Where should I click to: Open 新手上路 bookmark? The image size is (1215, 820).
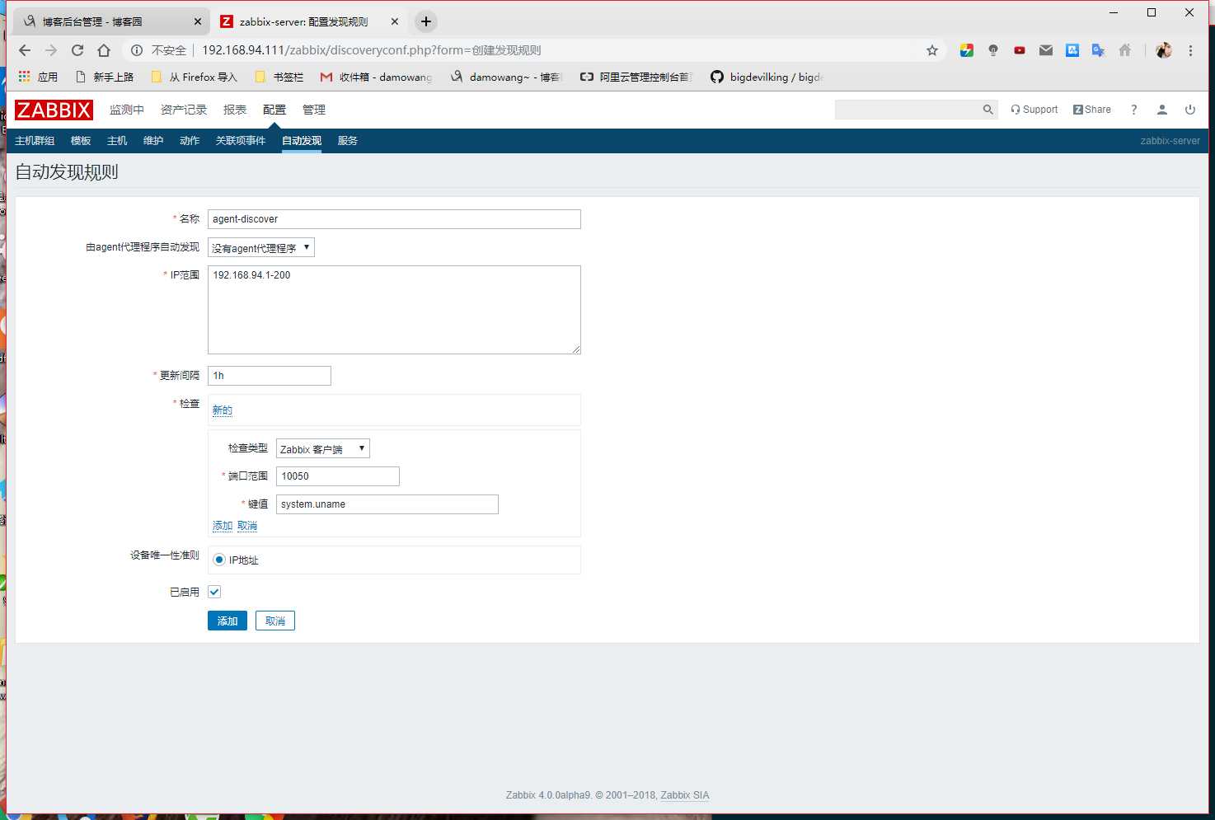pos(105,77)
